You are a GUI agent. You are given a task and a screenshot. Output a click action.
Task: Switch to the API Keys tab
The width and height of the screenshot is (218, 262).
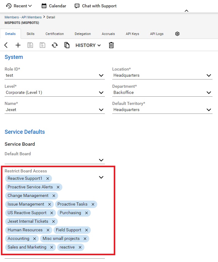point(132,34)
